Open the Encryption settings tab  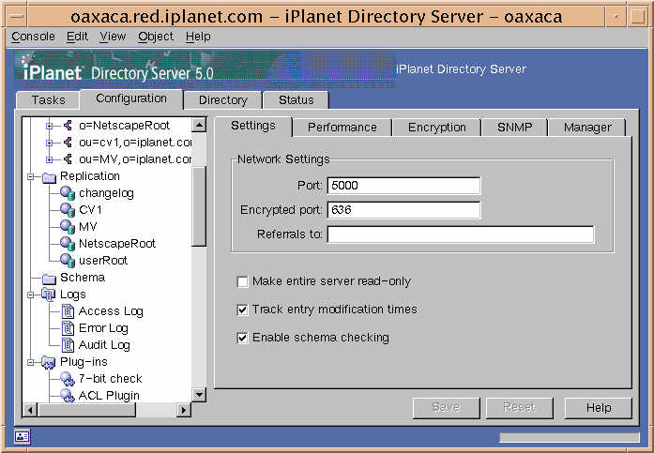pyautogui.click(x=436, y=128)
